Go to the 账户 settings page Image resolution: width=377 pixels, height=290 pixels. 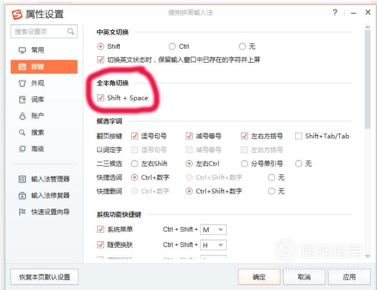coord(44,116)
